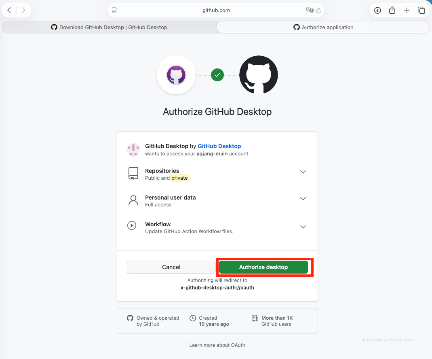
Task: Click the Personal user data title
Action: pyautogui.click(x=170, y=198)
